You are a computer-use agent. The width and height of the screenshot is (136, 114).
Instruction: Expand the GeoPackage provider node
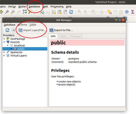click(x=4, y=39)
